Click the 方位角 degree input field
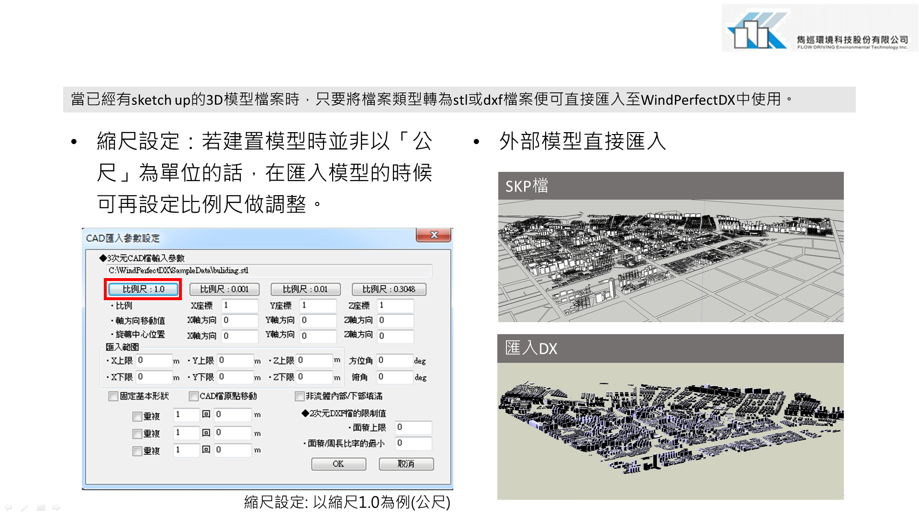The width and height of the screenshot is (919, 517). (394, 360)
